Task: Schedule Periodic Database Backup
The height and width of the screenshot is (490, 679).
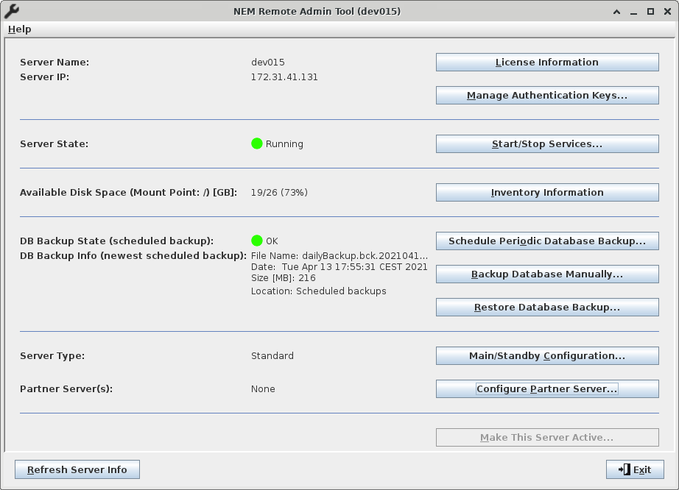Action: click(546, 241)
